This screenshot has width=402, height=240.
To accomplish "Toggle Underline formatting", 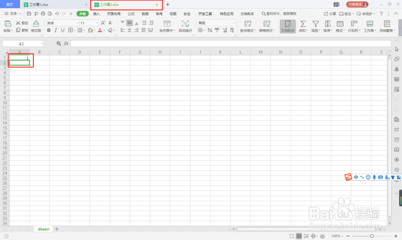I will (63, 30).
